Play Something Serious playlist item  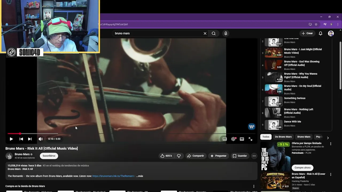point(296,101)
